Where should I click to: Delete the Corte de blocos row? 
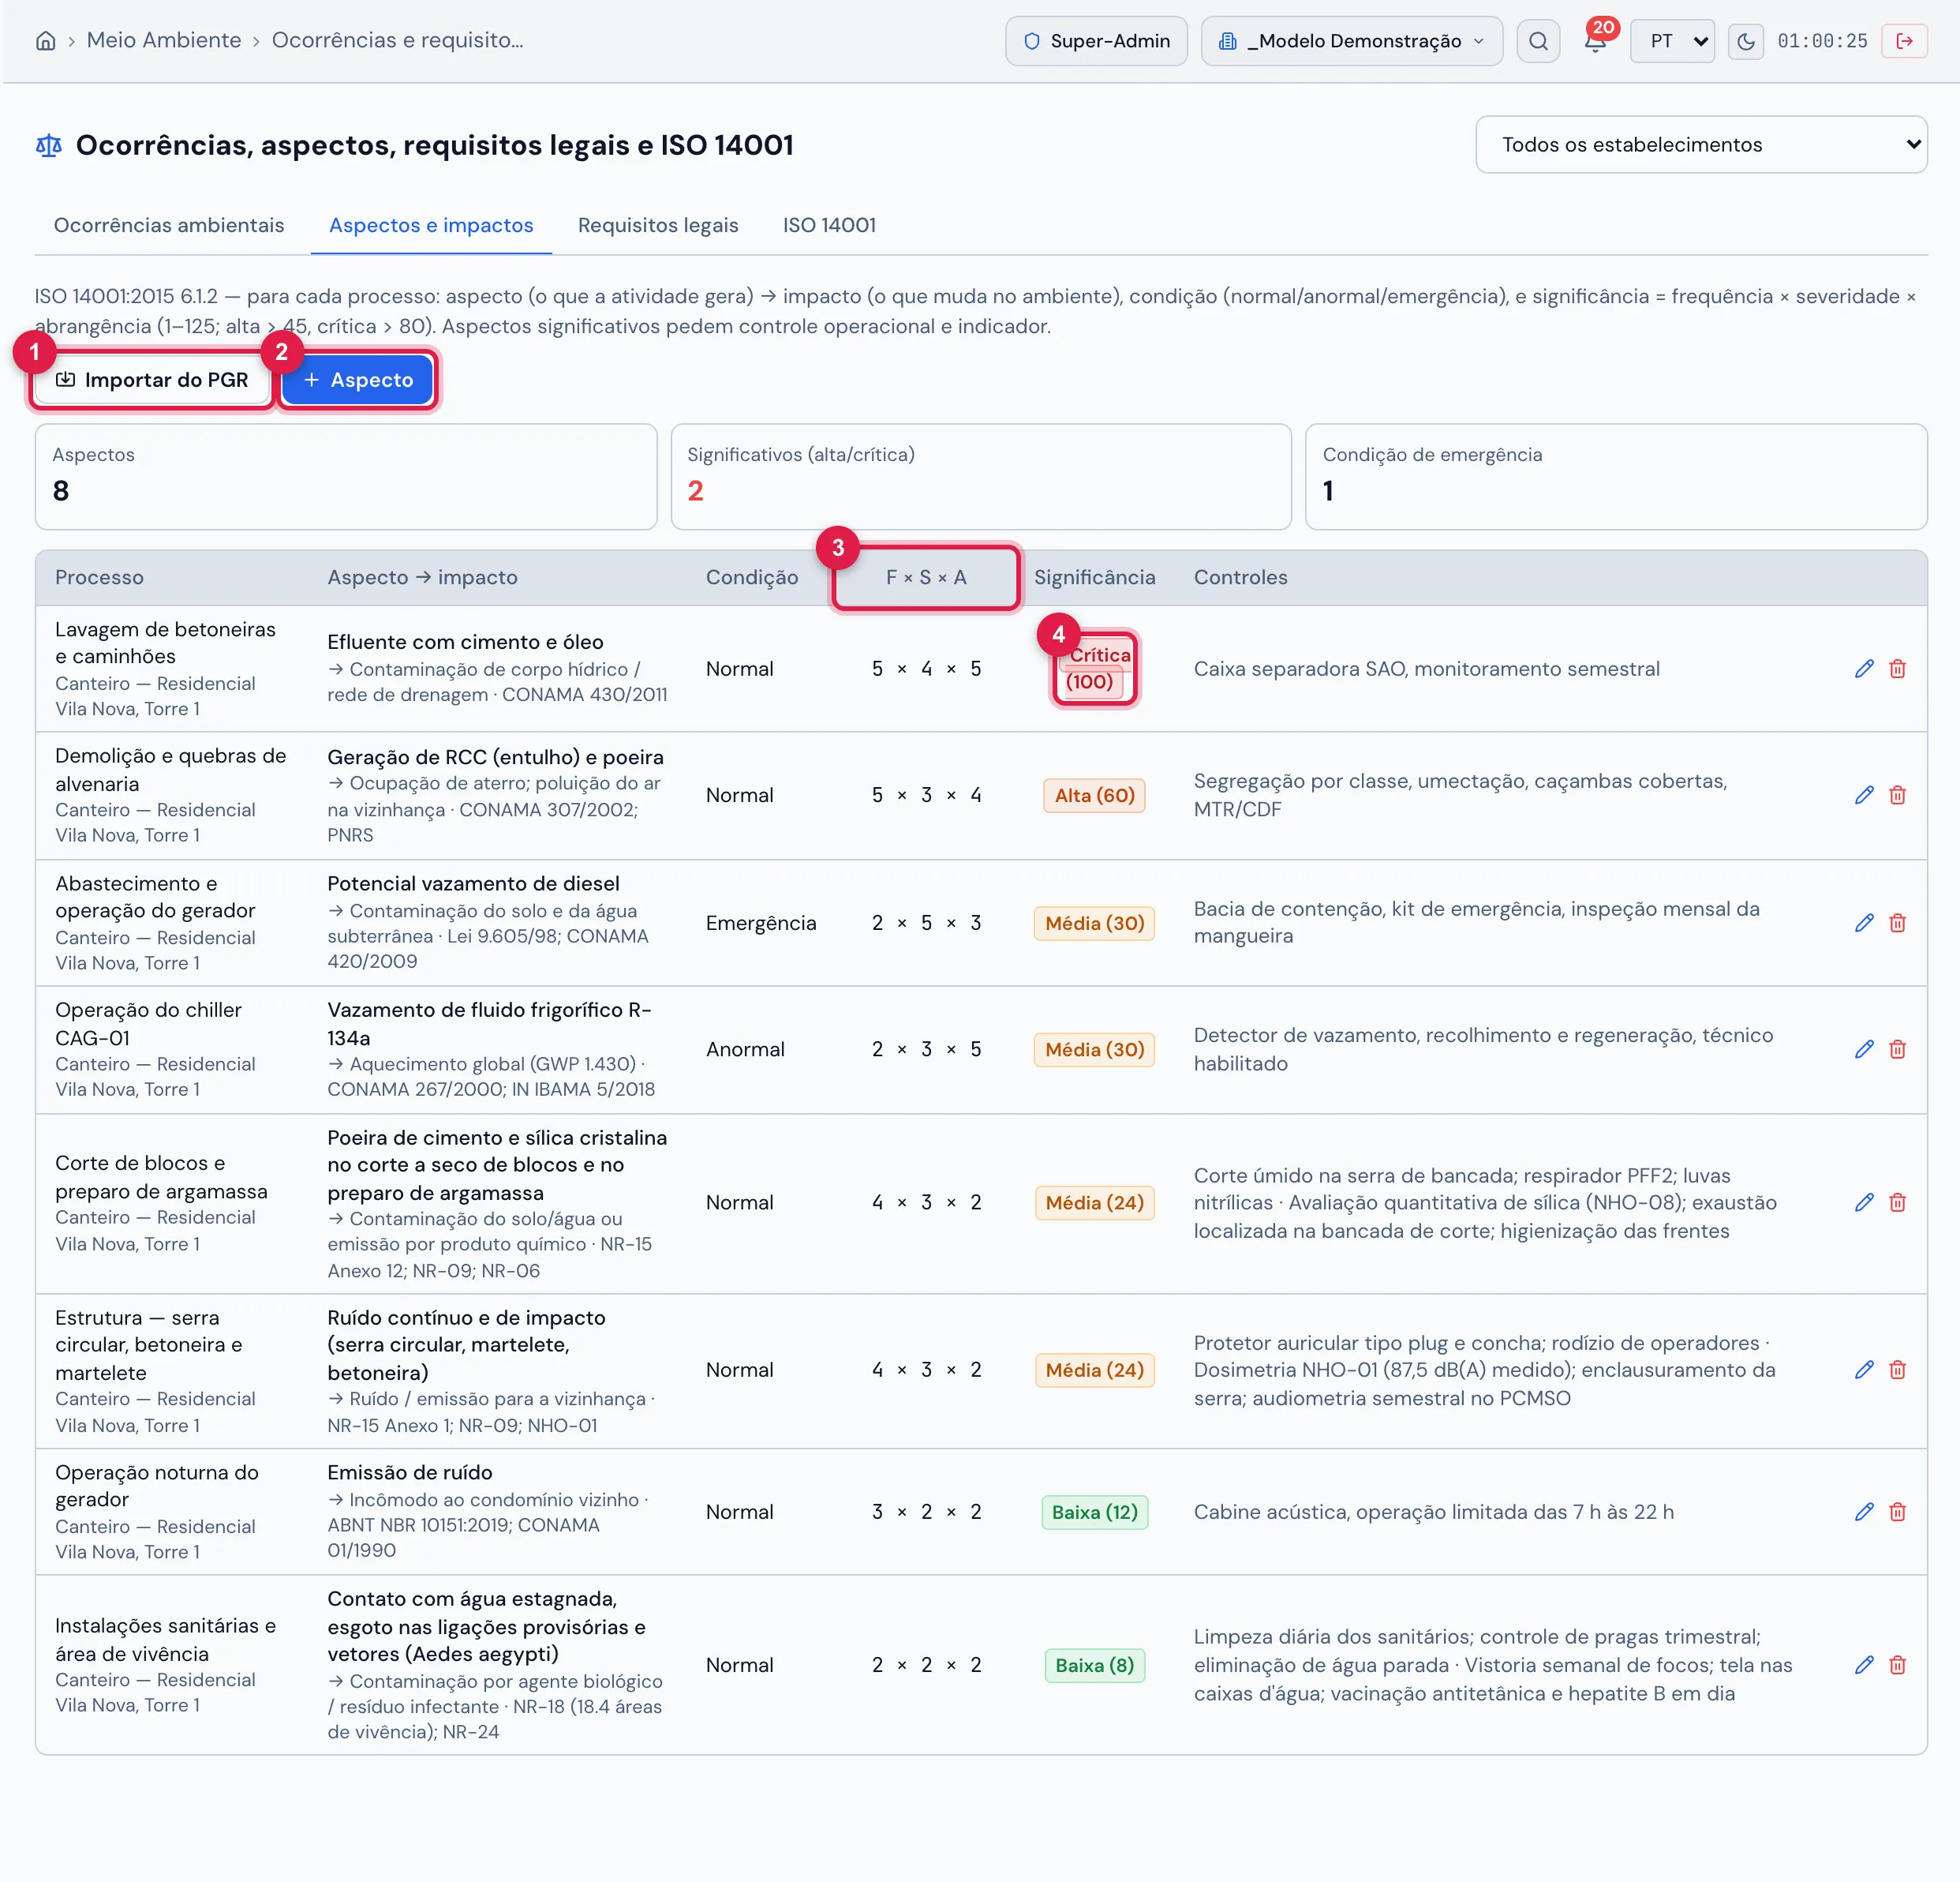tap(1897, 1202)
